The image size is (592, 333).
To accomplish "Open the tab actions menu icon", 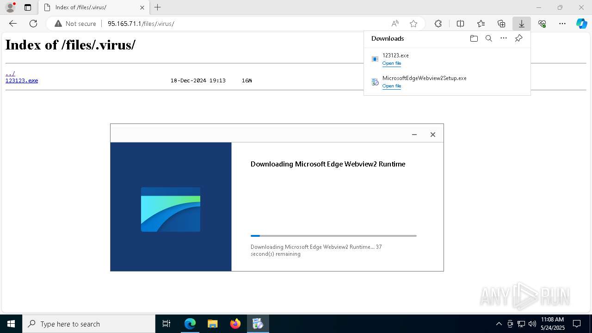I will pos(28,7).
